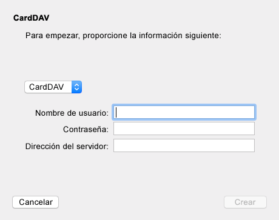The image size is (279, 220).
Task: Click the greyed-out Crear button
Action: point(245,202)
